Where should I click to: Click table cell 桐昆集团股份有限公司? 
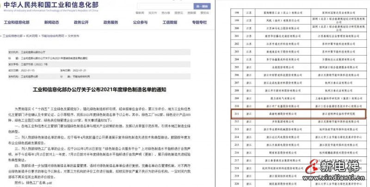283,184
